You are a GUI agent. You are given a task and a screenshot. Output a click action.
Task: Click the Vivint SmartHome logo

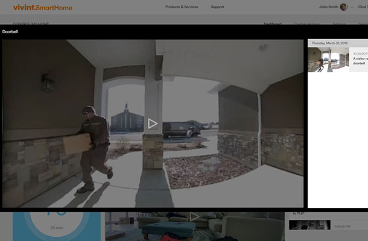pos(43,7)
